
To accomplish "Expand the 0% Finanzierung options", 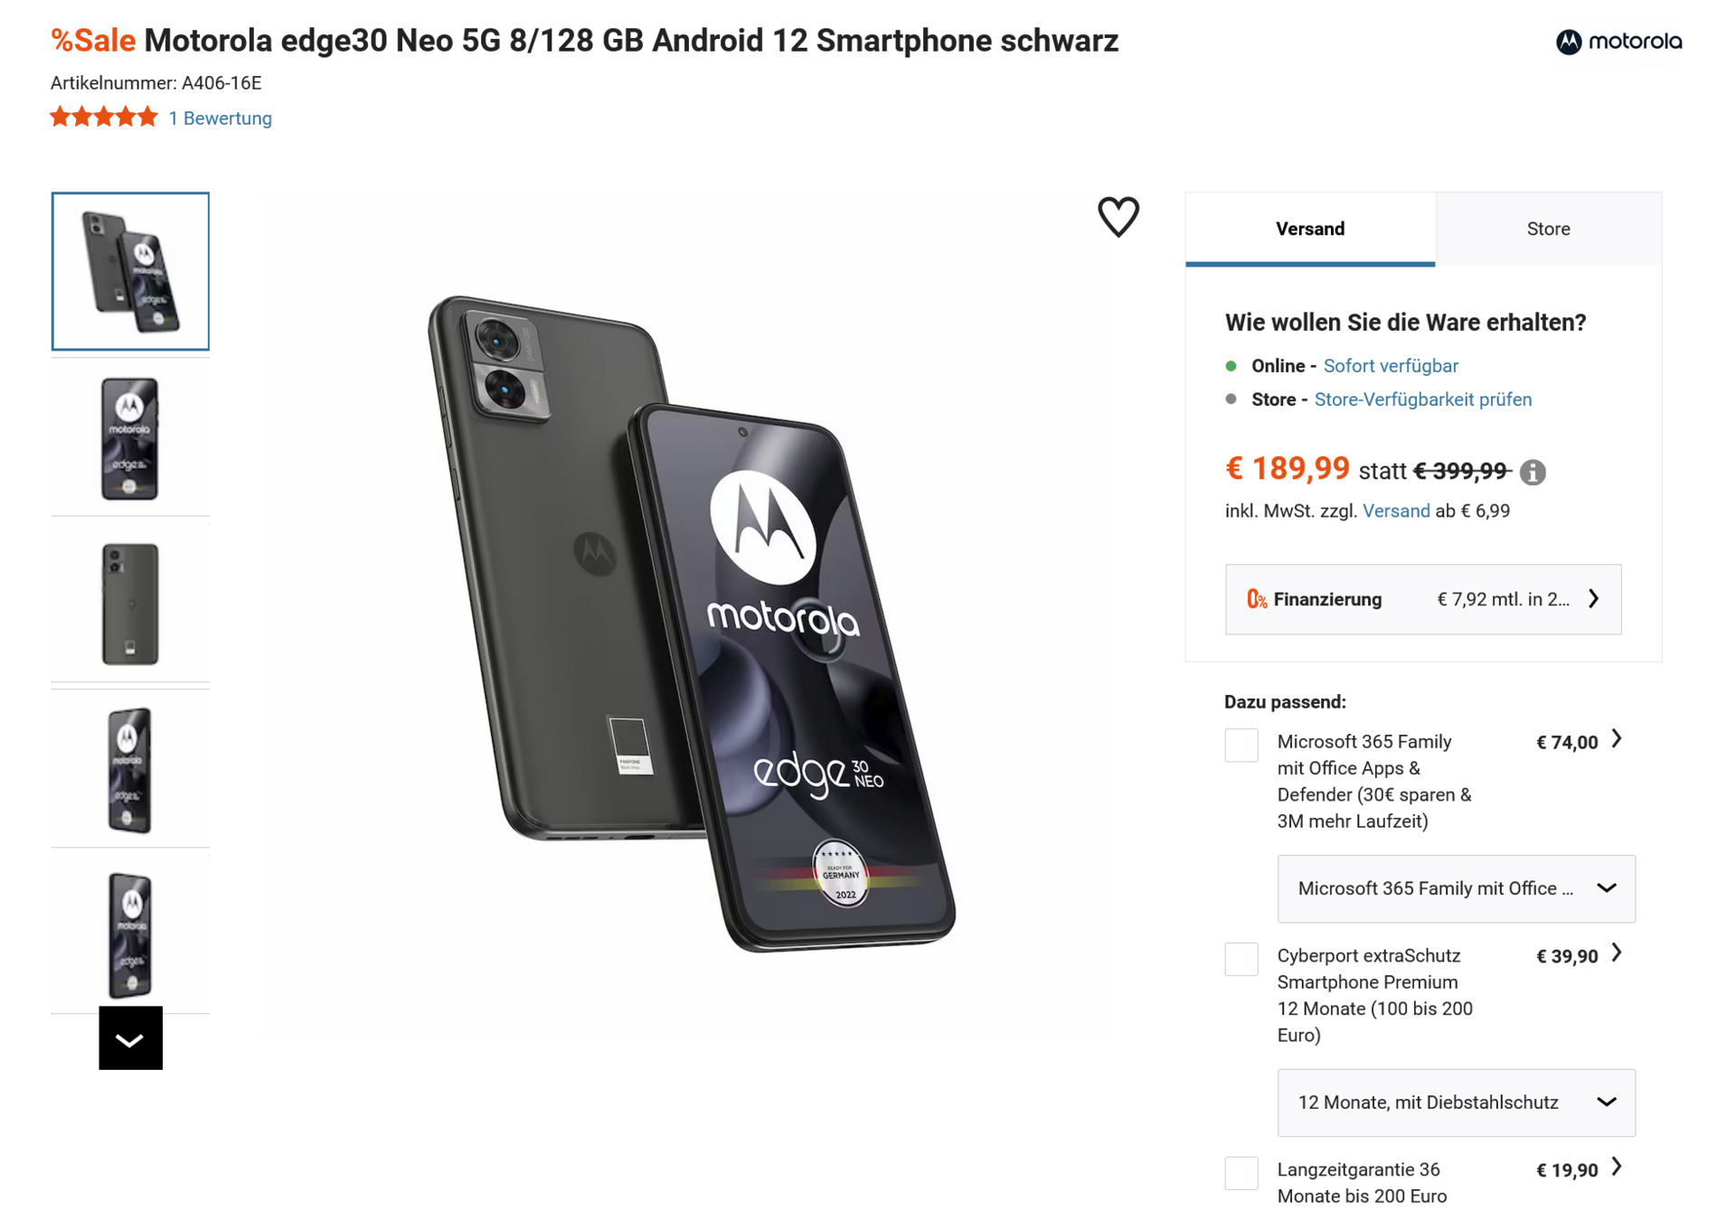I will [x=1422, y=599].
